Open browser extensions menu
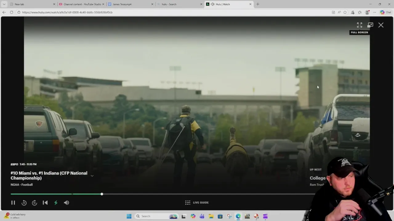The height and width of the screenshot is (221, 394). [x=353, y=12]
